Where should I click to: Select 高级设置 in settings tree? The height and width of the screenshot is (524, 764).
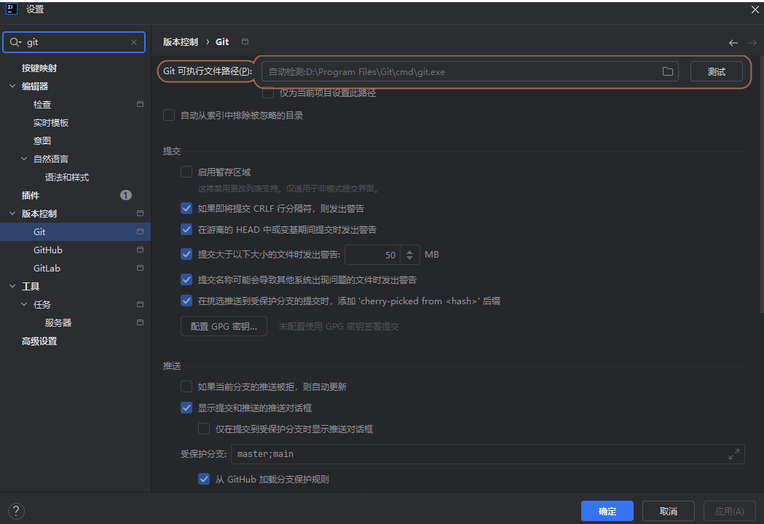[x=39, y=341]
